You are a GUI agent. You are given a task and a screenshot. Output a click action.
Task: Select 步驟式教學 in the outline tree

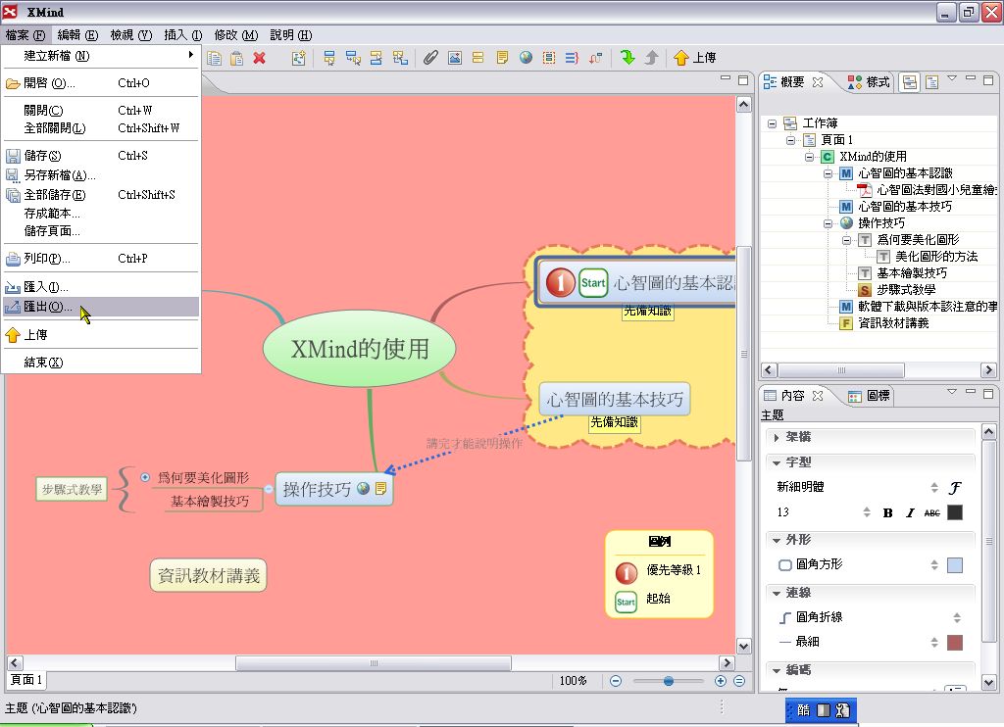tap(905, 290)
